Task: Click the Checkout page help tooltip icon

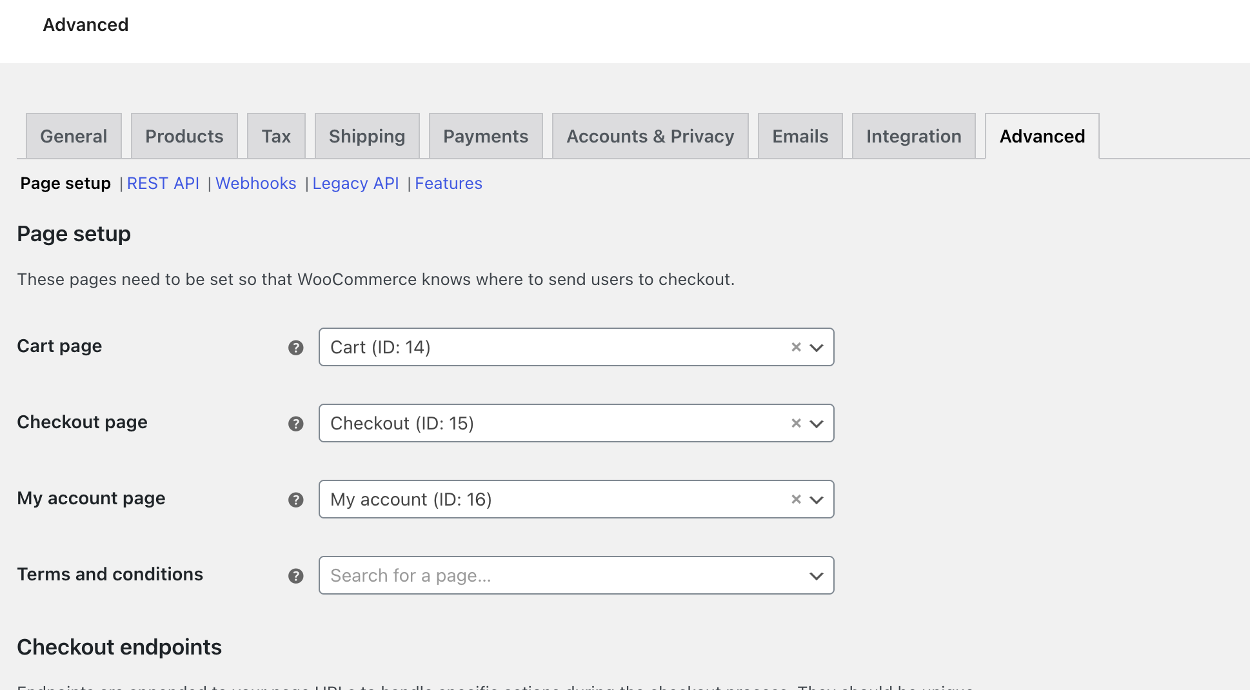Action: [x=295, y=424]
